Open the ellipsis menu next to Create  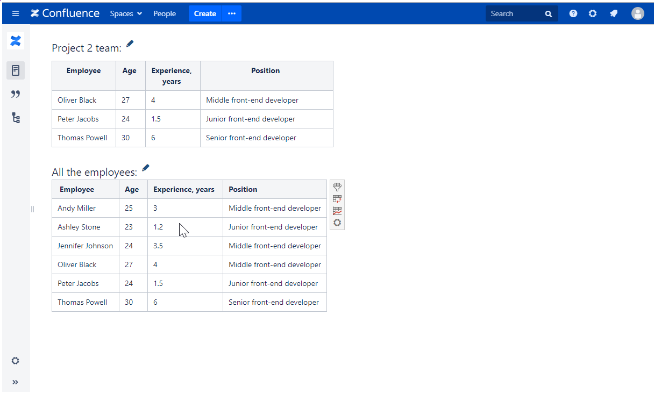click(x=232, y=13)
